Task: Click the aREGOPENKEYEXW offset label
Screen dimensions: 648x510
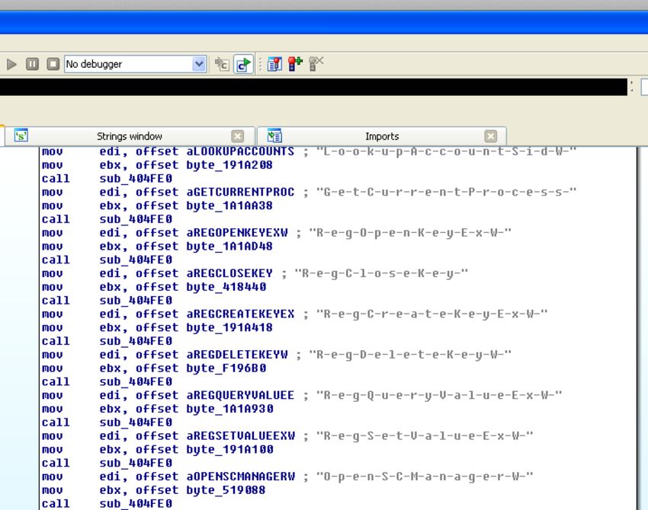Action: tap(237, 233)
